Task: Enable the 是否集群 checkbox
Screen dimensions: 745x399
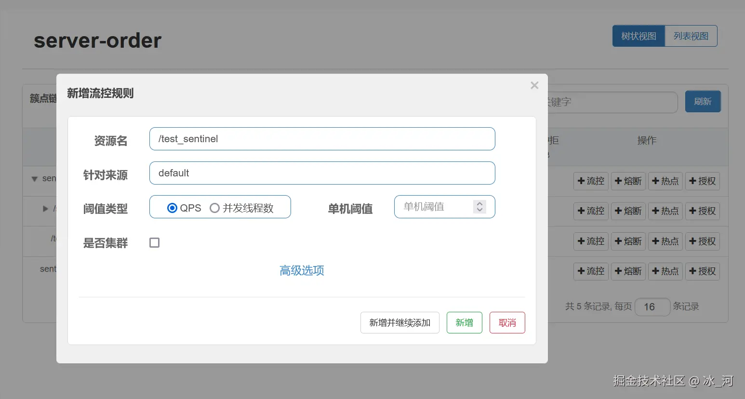Action: pyautogui.click(x=154, y=243)
